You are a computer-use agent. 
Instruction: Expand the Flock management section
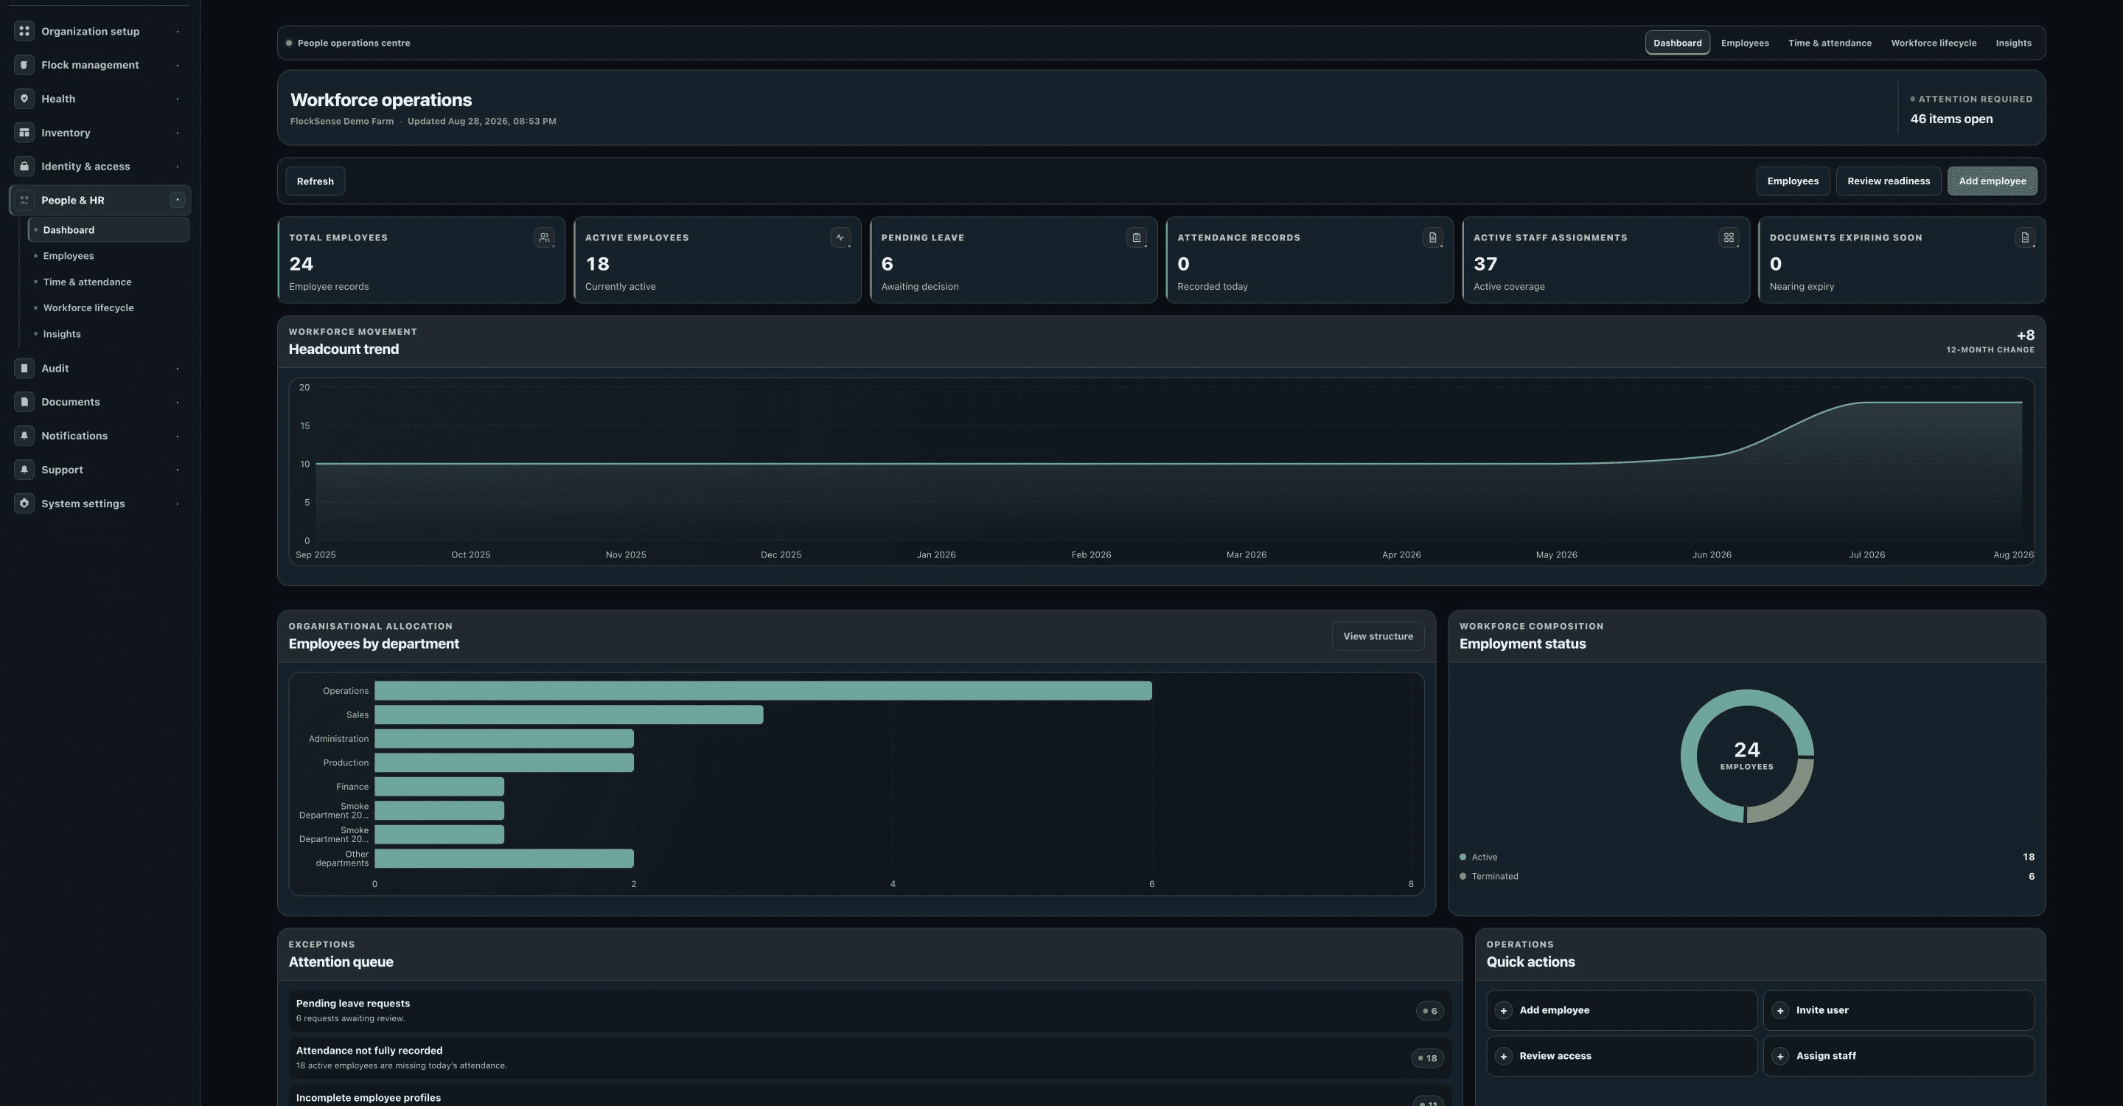point(177,65)
